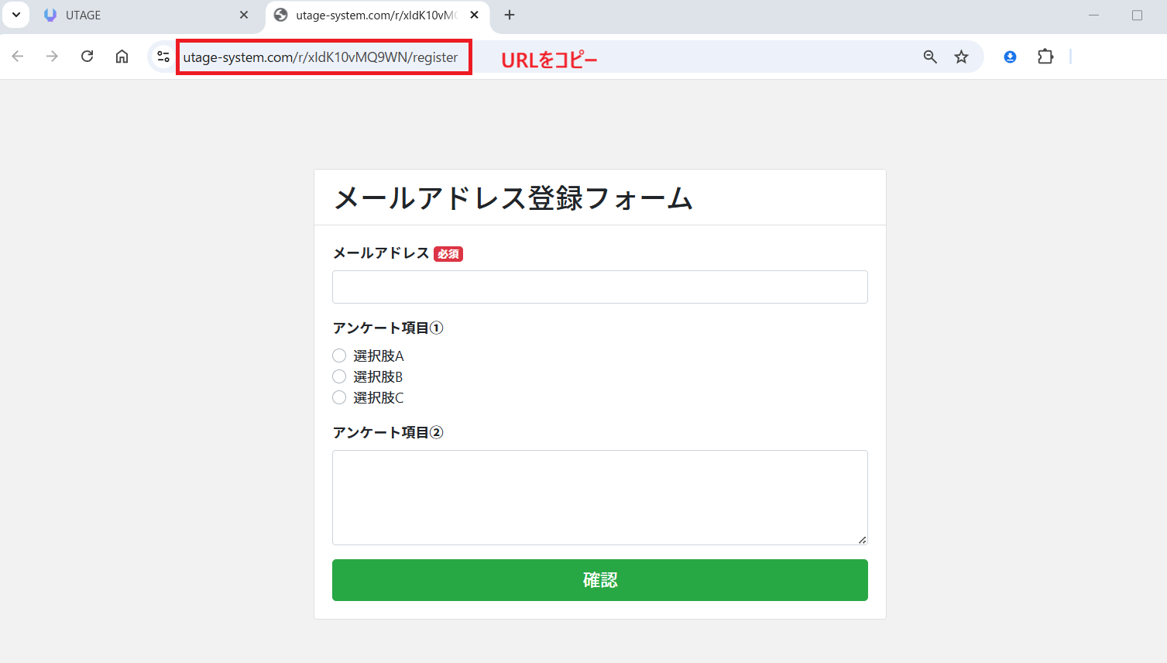Open site information icon in address bar
1167x663 pixels.
click(163, 57)
